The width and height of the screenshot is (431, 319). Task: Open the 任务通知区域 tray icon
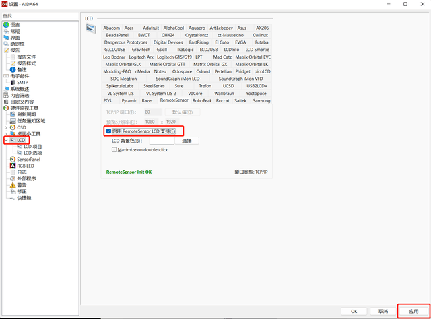point(13,121)
